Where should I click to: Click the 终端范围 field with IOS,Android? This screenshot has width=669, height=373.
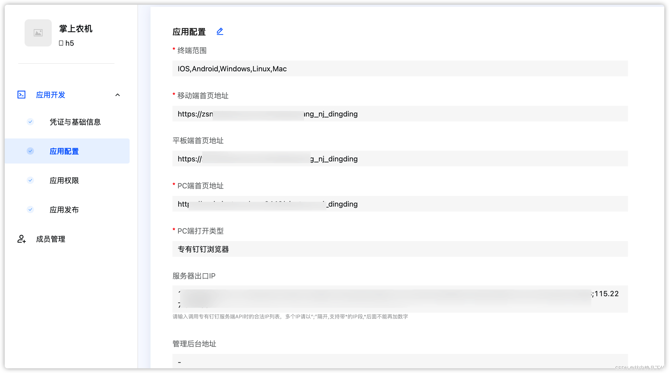click(x=400, y=69)
